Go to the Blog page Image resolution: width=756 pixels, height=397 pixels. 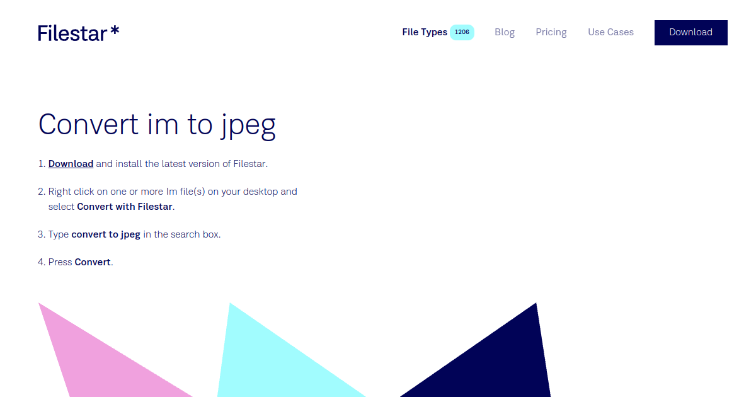[x=505, y=32]
